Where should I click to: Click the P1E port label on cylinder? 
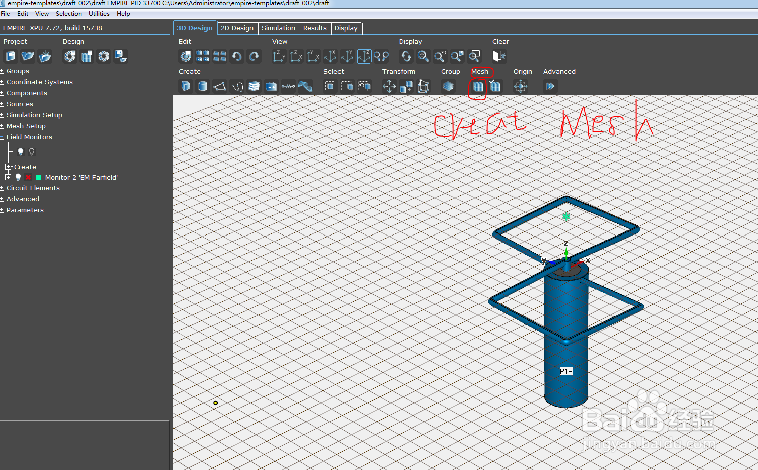click(566, 371)
